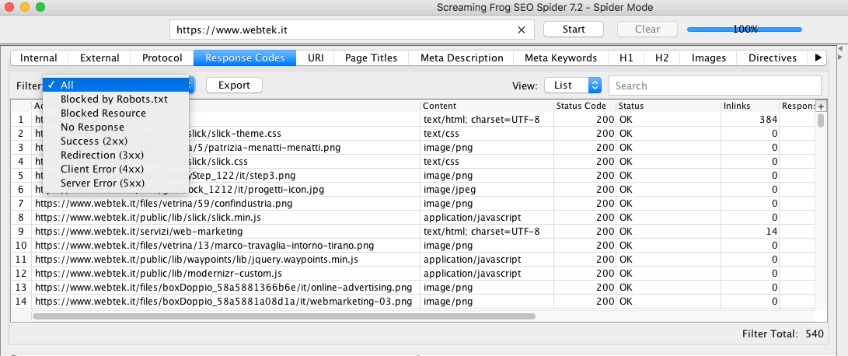Screen dimensions: 848x356
Task: Filter by Redirection (3xx)
Action: (116, 155)
